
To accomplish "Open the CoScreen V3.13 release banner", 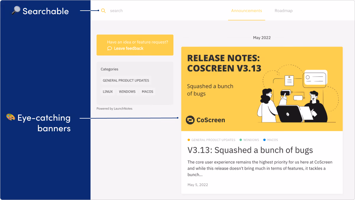I will [x=262, y=89].
